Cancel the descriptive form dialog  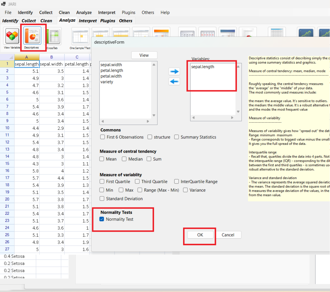pyautogui.click(x=228, y=235)
